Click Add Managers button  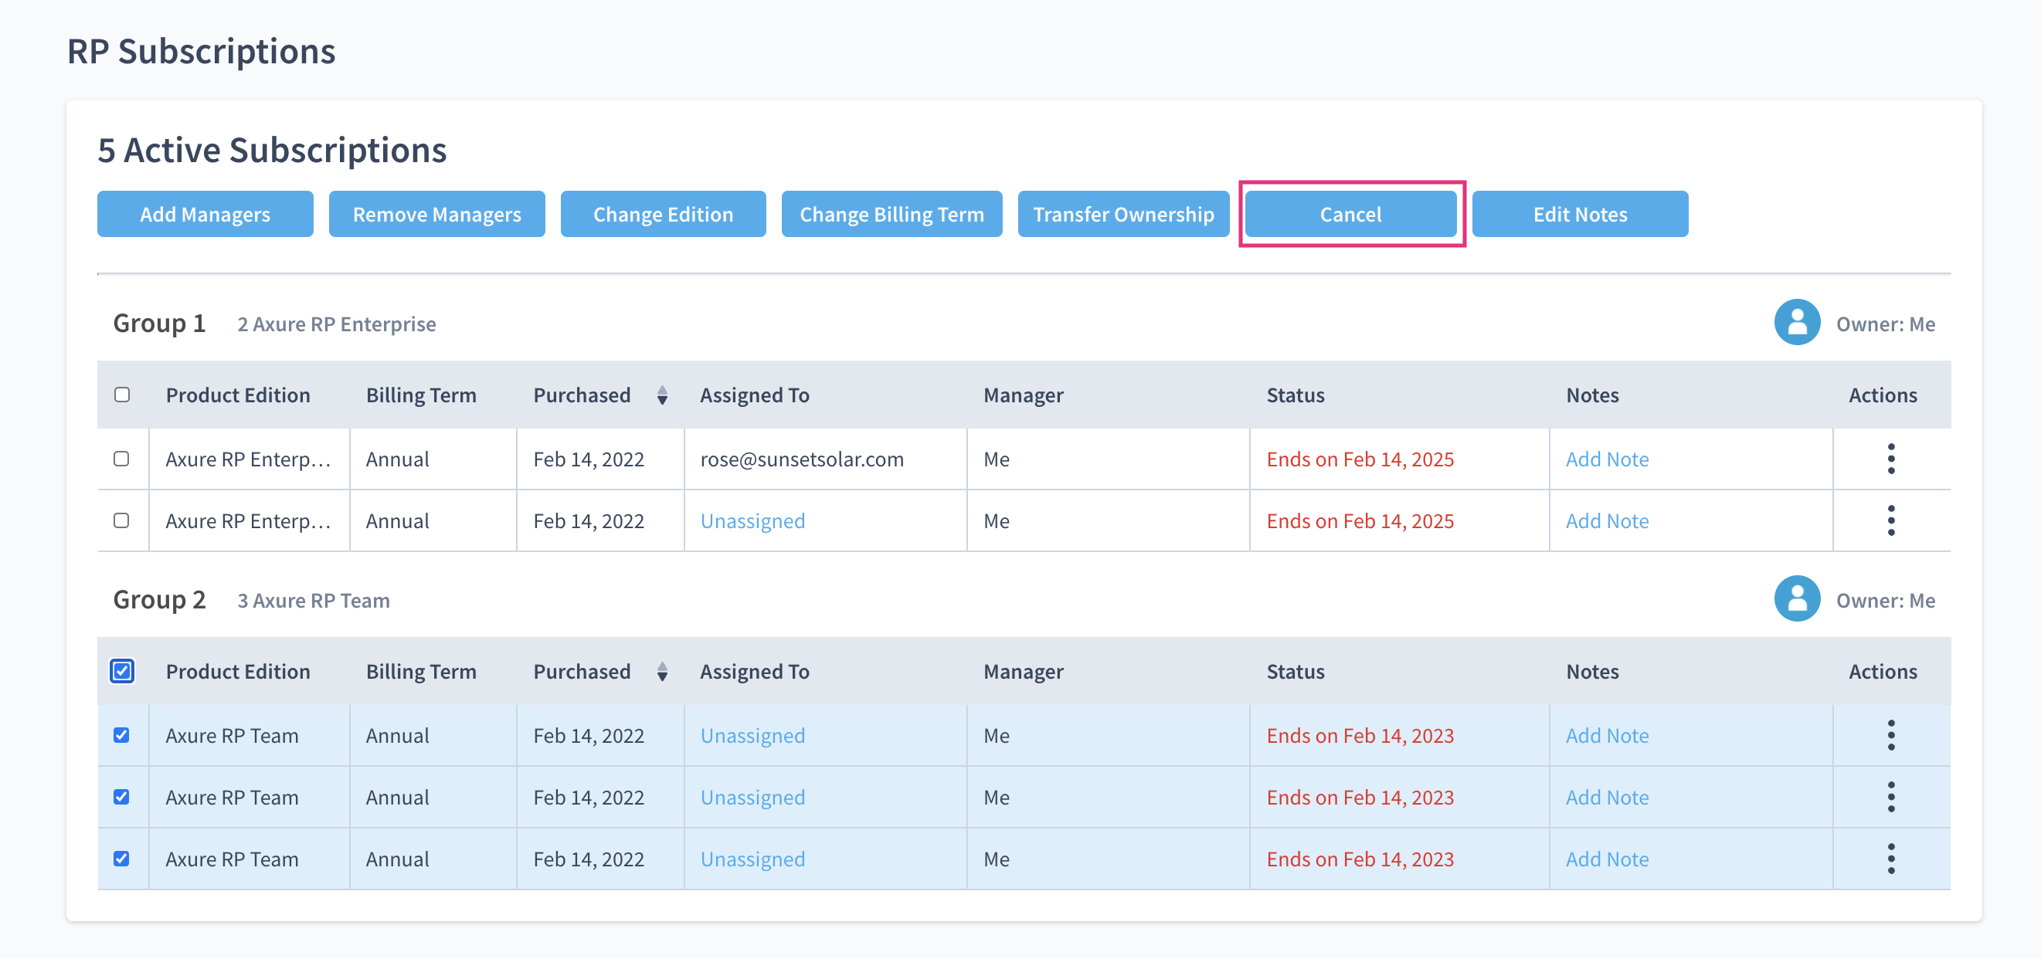205,214
